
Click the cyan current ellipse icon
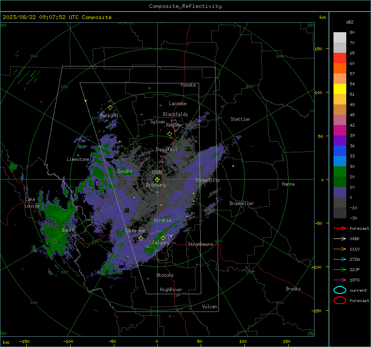click(x=340, y=290)
